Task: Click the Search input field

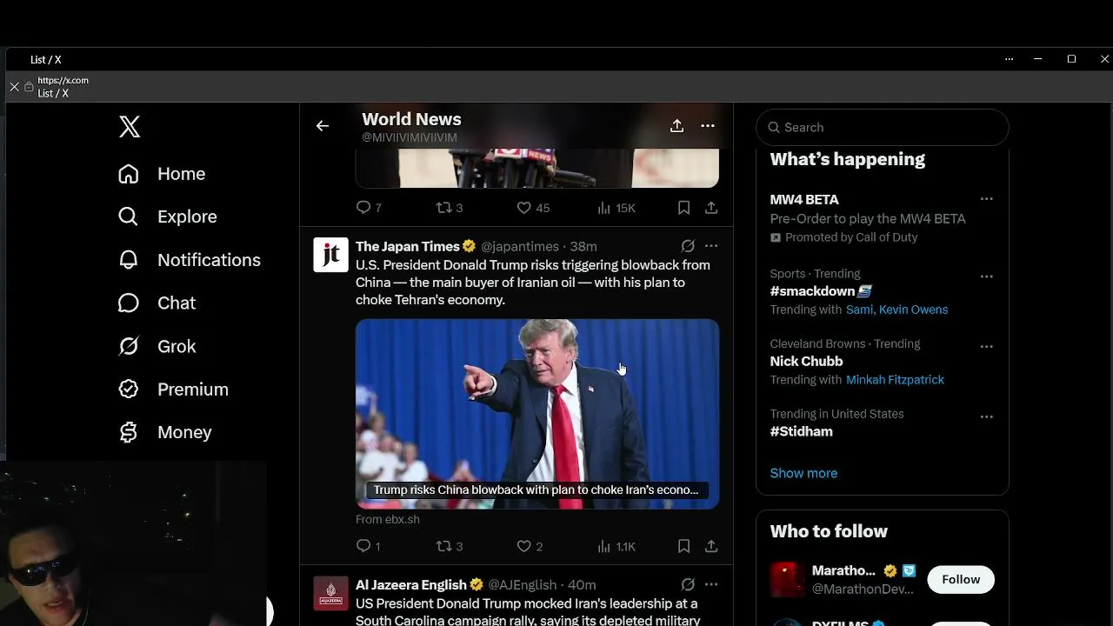Action: point(883,127)
